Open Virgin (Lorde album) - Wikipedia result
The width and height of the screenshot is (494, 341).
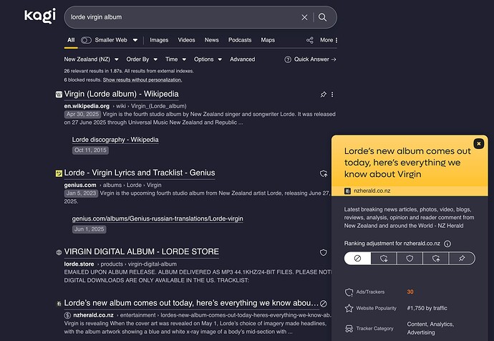tap(121, 95)
